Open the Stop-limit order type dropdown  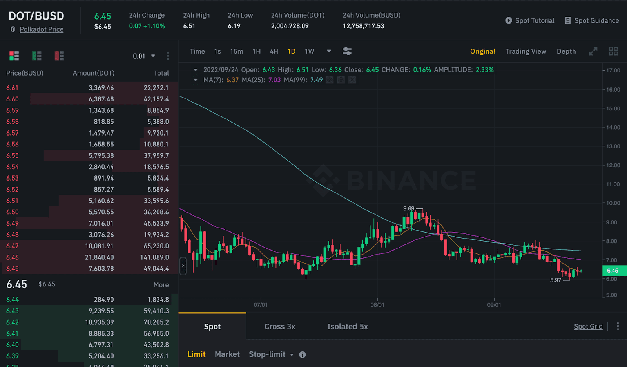(271, 354)
